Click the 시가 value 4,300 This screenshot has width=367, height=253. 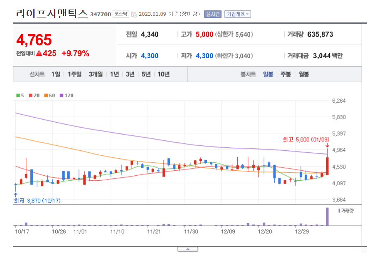tap(150, 56)
